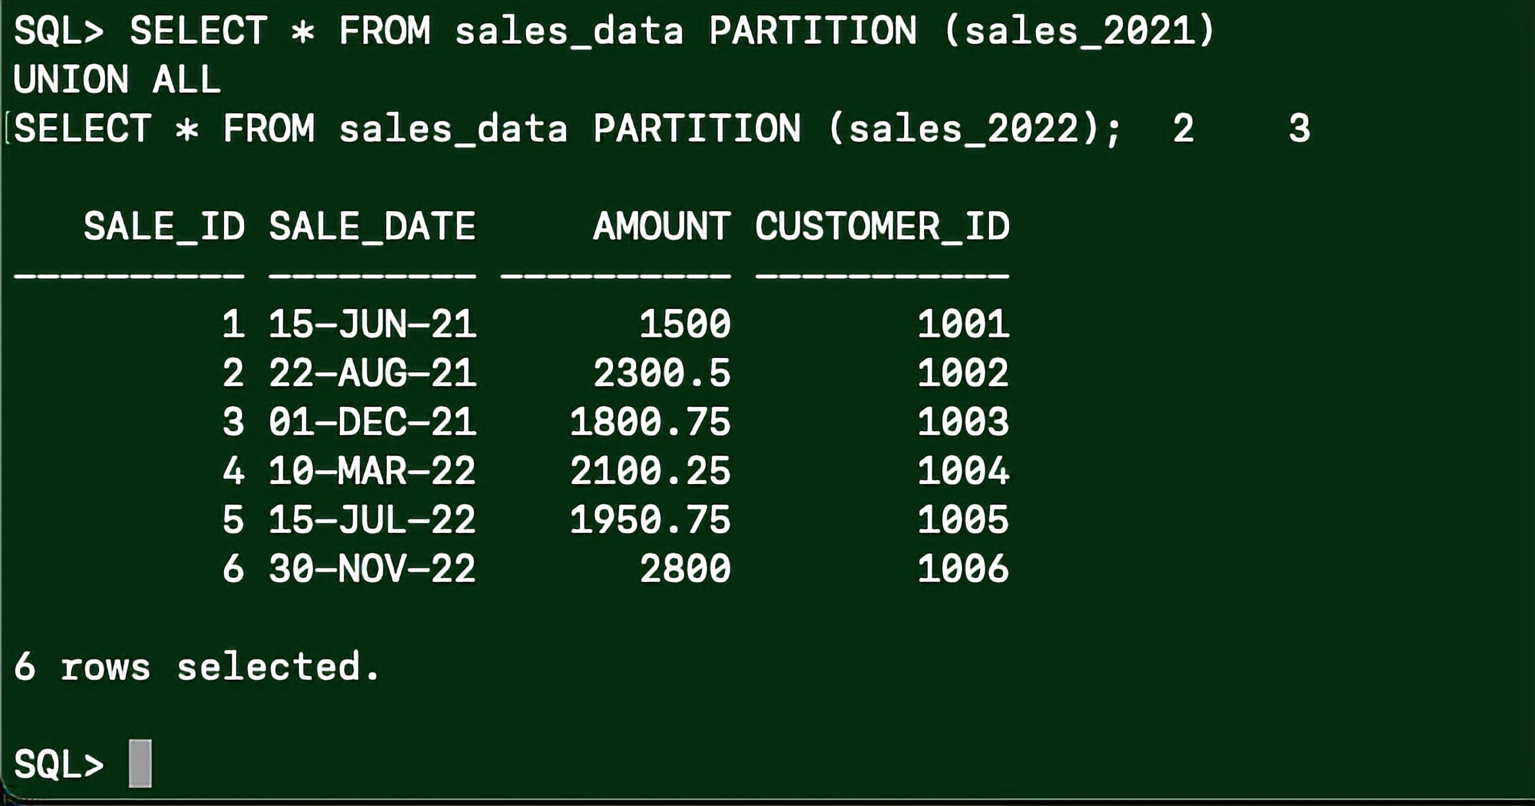1535x806 pixels.
Task: Click the amount value 2300.5
Action: [x=662, y=373]
